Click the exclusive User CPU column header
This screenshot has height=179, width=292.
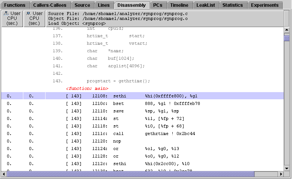click(x=35, y=18)
